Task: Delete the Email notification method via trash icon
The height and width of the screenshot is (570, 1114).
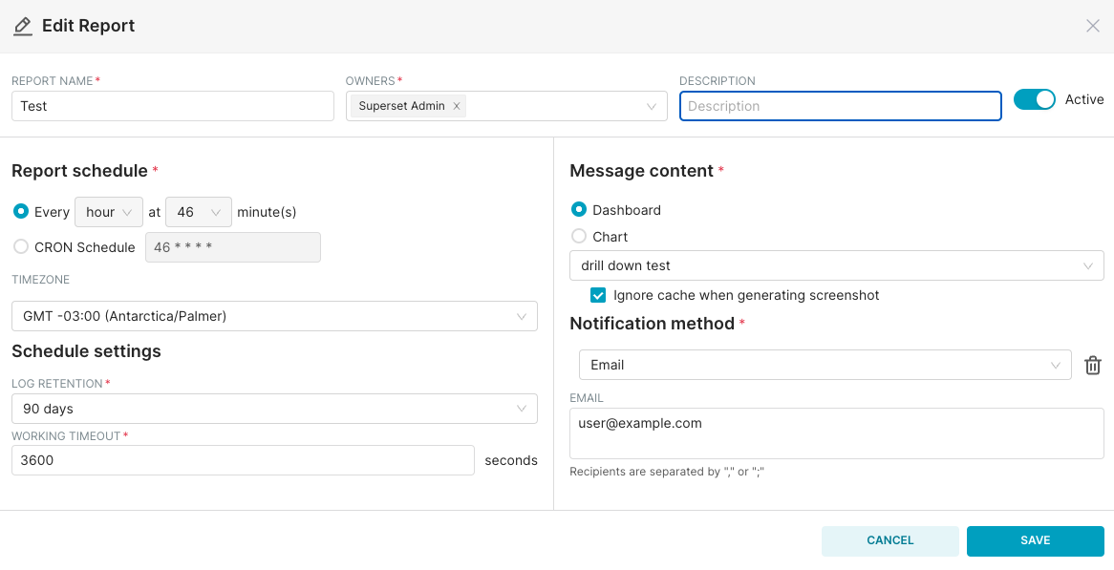Action: pos(1093,365)
